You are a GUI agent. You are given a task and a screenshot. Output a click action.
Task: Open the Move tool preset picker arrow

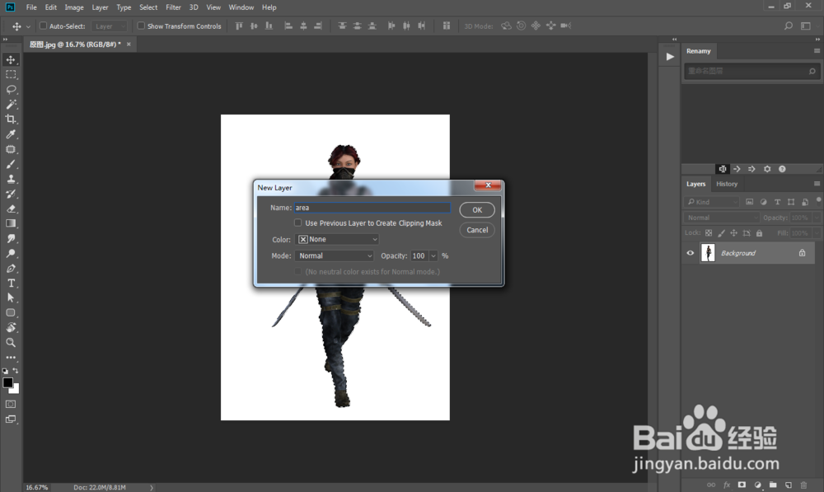tap(28, 26)
